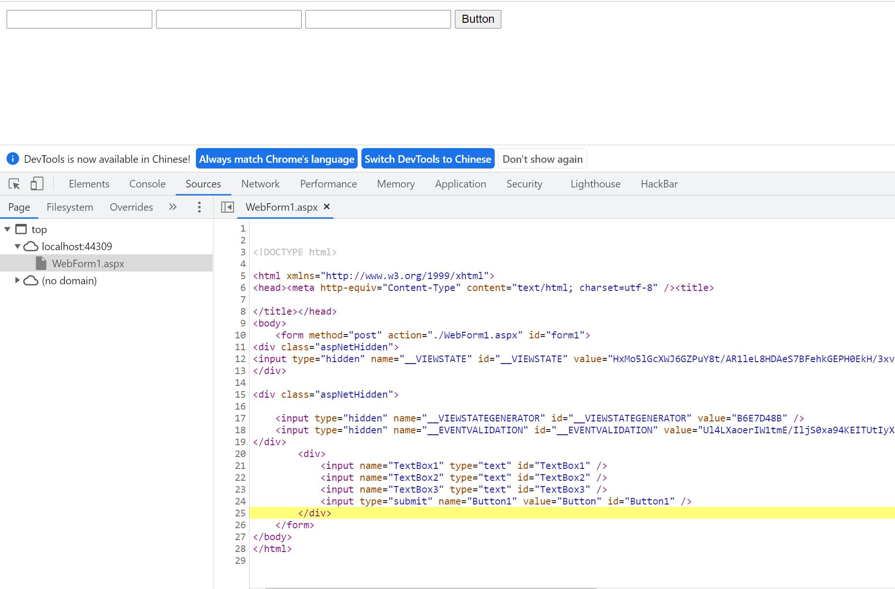
Task: Dismiss with Don't show again button
Action: (543, 159)
